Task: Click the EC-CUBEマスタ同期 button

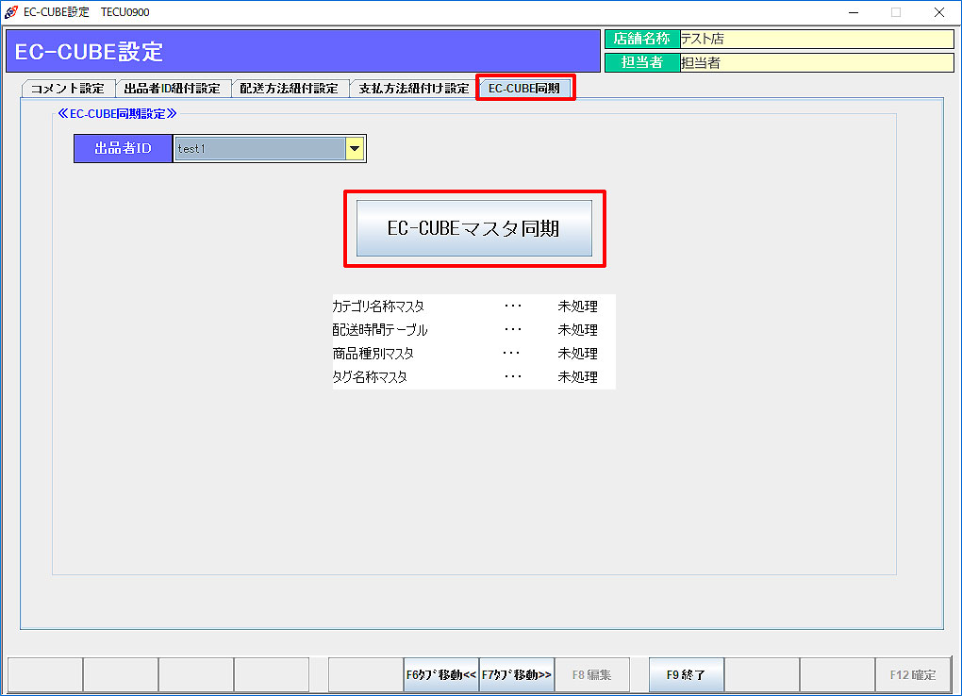Action: click(x=474, y=228)
